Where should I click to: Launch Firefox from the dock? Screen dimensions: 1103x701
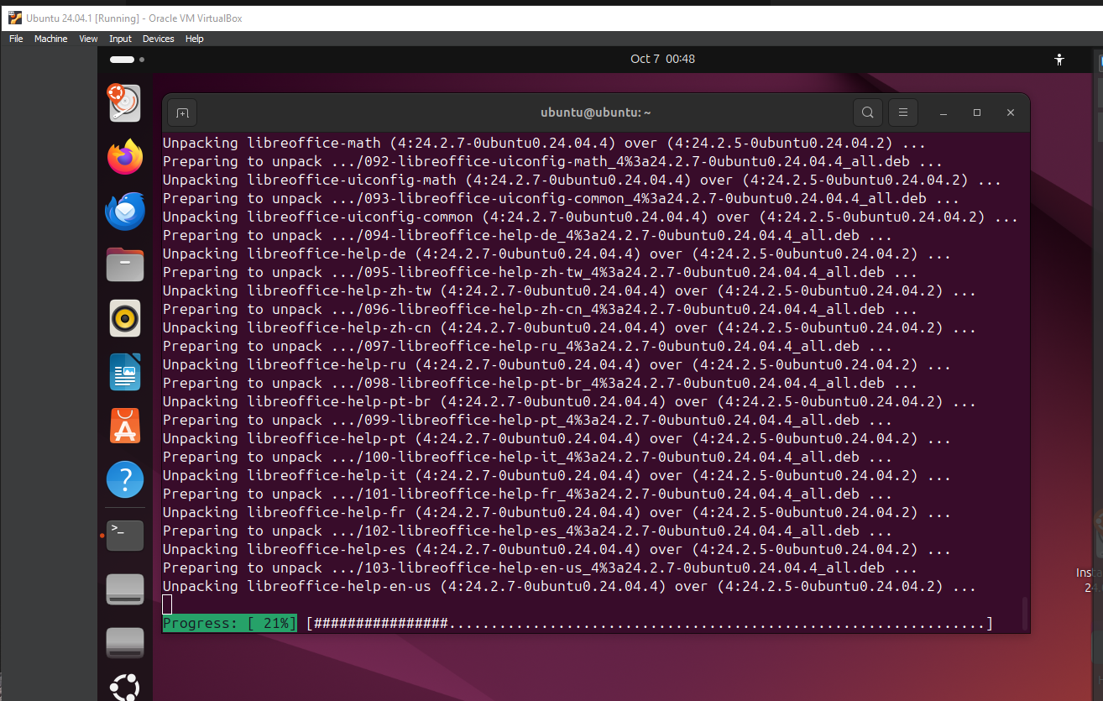point(125,157)
